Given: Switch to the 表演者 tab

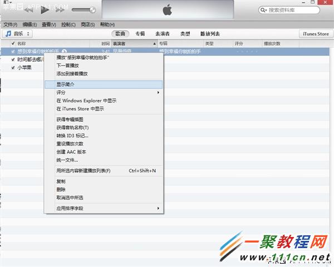Looking at the screenshot, I should click(163, 33).
